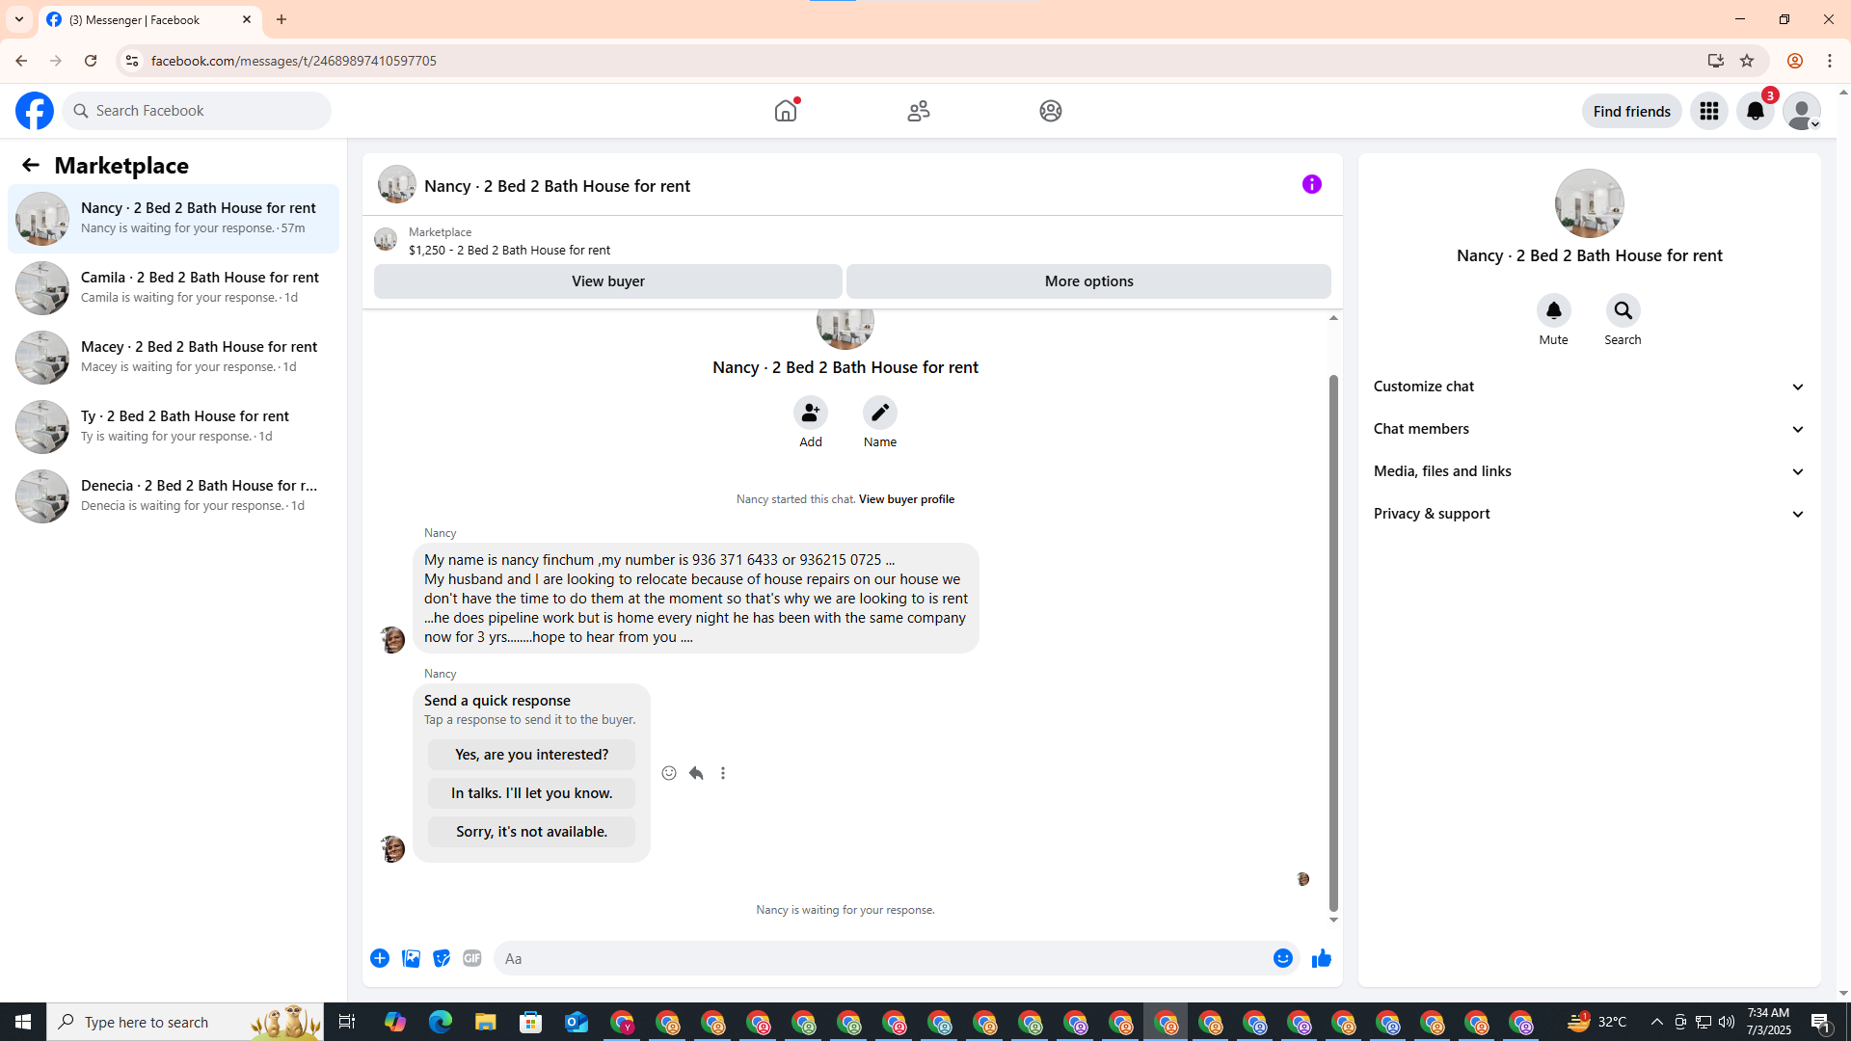Expand the Customize chat section
The image size is (1851, 1041).
1589,387
